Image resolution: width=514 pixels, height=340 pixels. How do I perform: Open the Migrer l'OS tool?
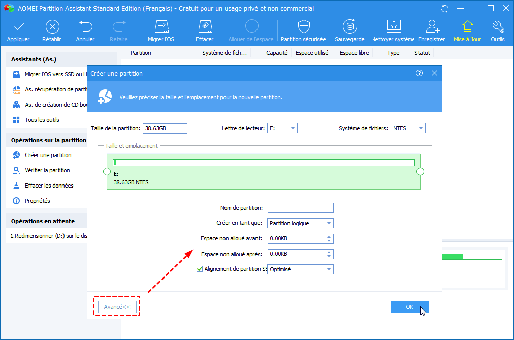(161, 31)
